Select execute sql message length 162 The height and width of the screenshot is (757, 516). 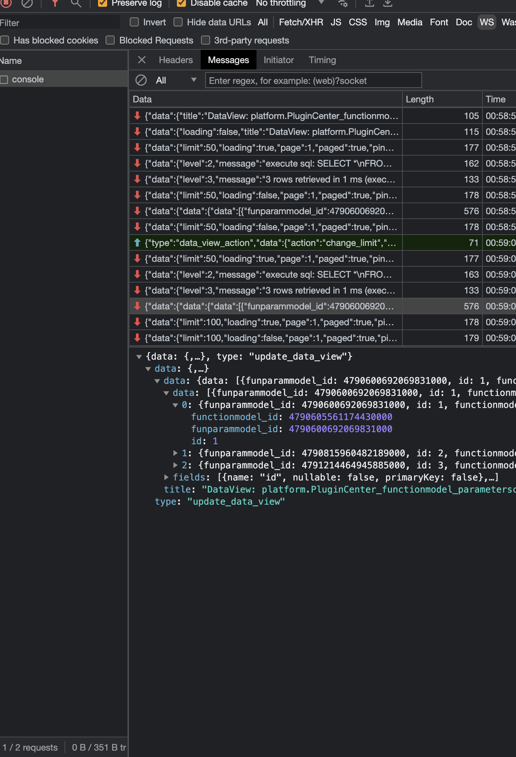click(x=323, y=164)
